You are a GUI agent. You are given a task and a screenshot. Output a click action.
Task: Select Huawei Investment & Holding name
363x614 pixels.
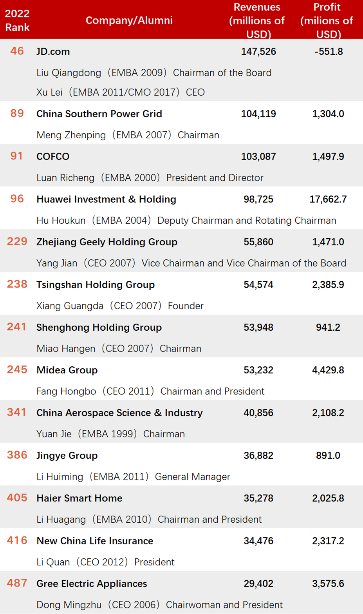(x=106, y=199)
